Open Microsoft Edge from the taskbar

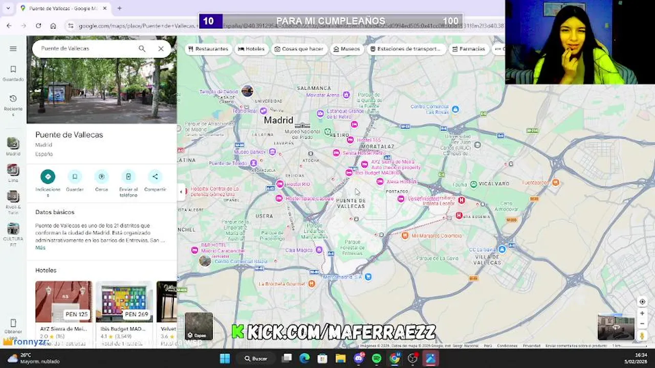[x=304, y=358]
